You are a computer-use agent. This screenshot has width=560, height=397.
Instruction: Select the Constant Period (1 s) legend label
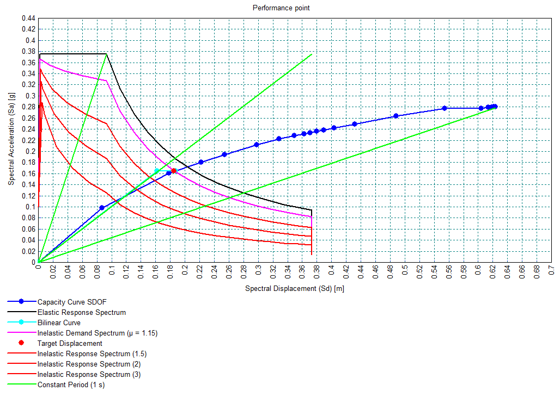coord(72,384)
